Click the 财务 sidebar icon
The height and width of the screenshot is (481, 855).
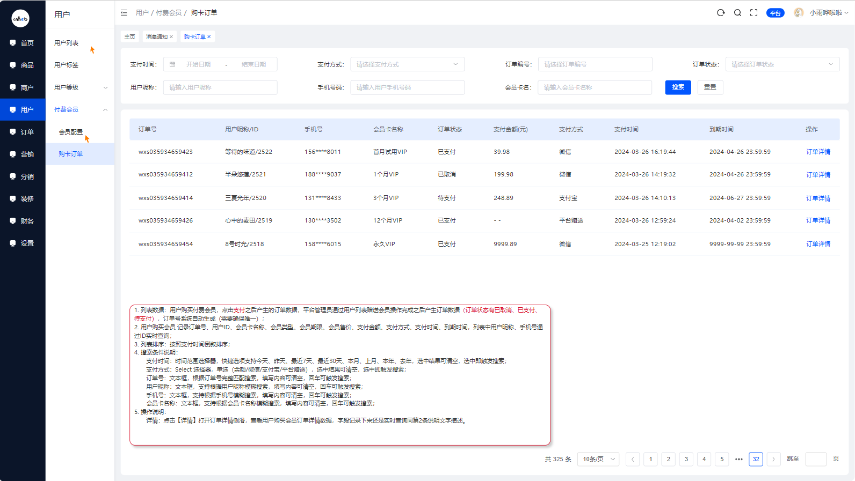point(13,221)
